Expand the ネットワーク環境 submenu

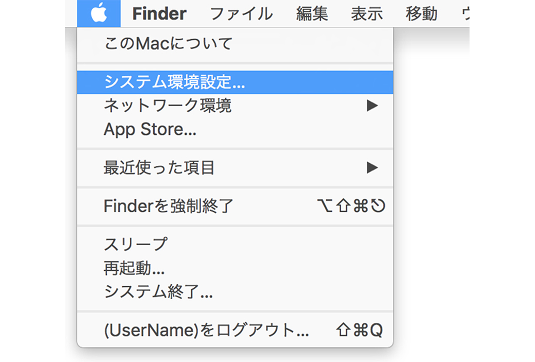(x=235, y=106)
